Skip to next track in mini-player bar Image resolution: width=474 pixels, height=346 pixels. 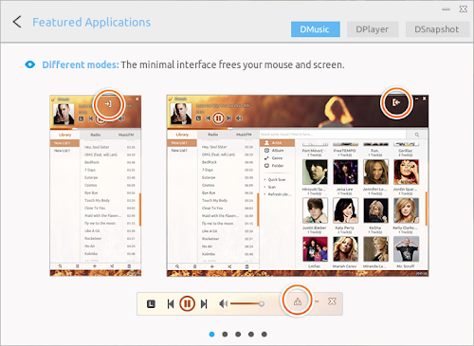click(x=204, y=304)
